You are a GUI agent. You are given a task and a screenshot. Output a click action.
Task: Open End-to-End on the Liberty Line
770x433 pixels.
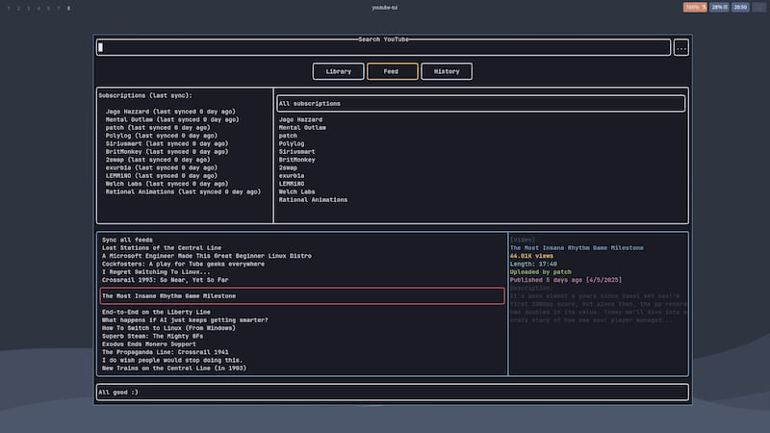[x=156, y=312]
